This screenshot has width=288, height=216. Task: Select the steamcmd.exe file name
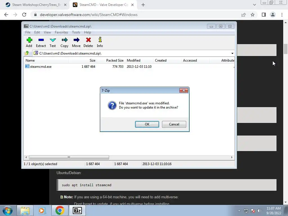41,67
